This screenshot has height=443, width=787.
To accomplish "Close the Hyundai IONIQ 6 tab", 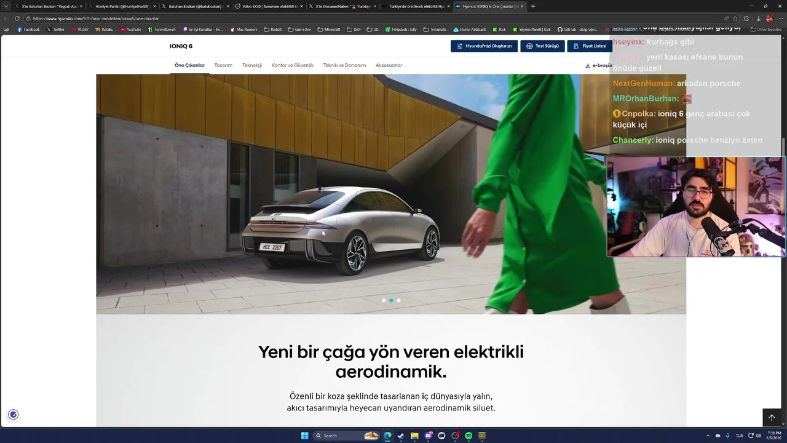I will [x=522, y=6].
